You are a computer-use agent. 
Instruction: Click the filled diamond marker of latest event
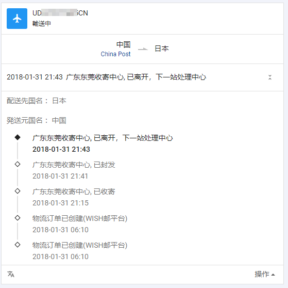coord(18,137)
